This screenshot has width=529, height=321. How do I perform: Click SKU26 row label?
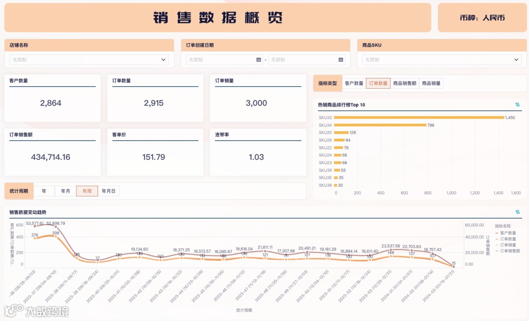click(x=325, y=140)
